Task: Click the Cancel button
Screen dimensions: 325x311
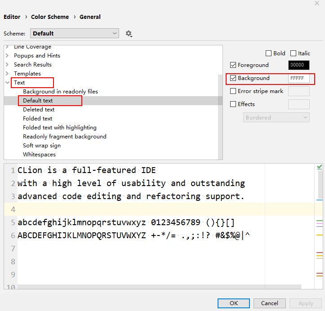Action: [x=270, y=303]
